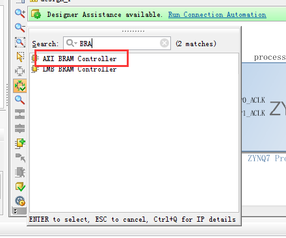Toggle the highlighted Auto-fit Selection icon
This screenshot has width=286, height=238.
pos(20,86)
